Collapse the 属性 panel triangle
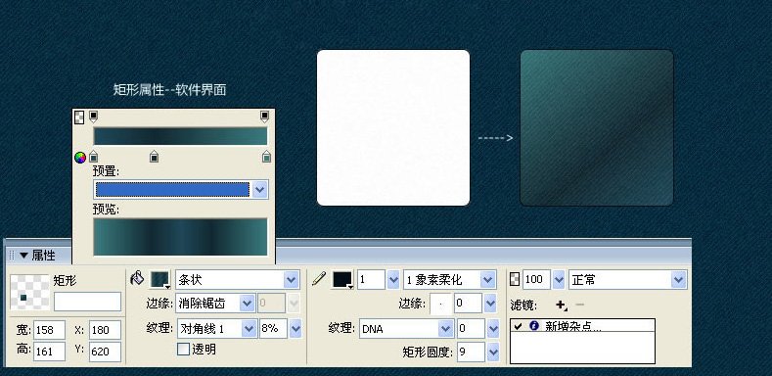 (x=23, y=256)
